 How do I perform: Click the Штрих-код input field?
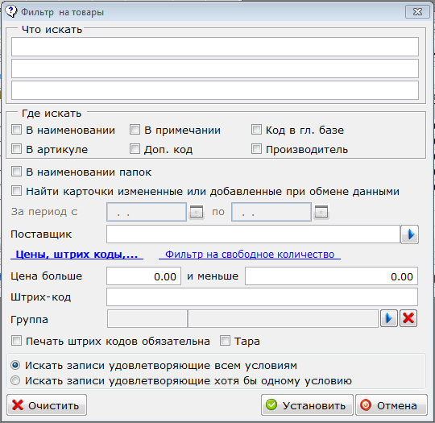coord(262,297)
